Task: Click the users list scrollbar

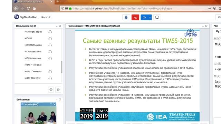Action: click(61, 67)
